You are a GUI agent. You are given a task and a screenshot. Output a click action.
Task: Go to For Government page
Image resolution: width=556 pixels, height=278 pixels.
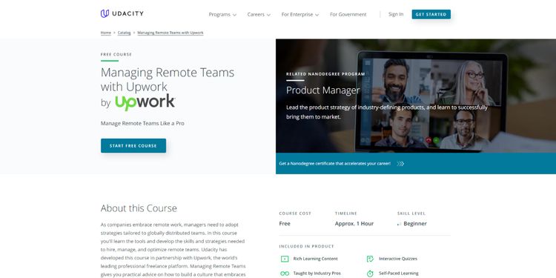348,15
